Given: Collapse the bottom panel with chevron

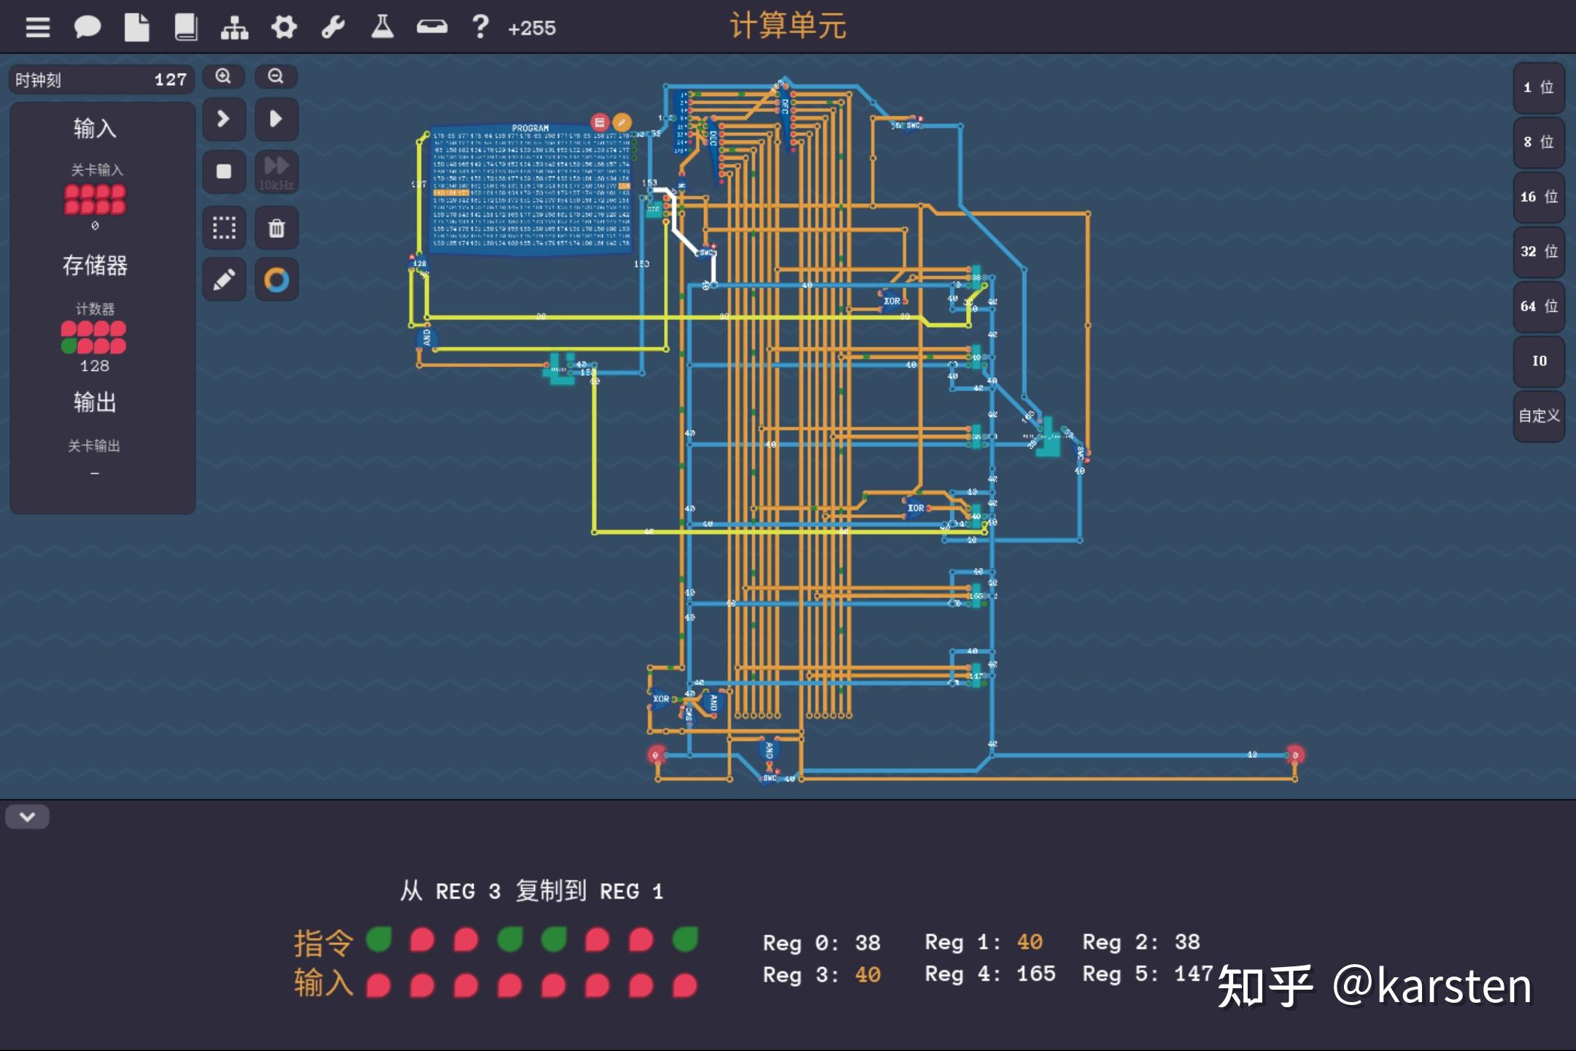Looking at the screenshot, I should click(x=27, y=817).
